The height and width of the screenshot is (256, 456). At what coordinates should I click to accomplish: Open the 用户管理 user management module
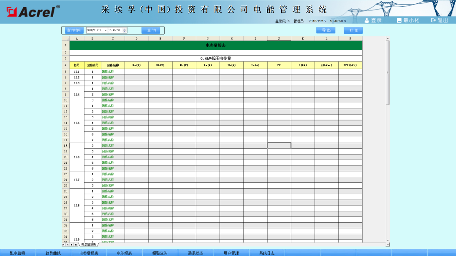(x=230, y=253)
